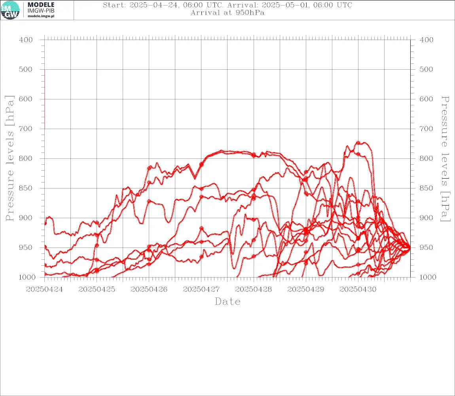Click the right axis 400 tick label

(x=426, y=40)
